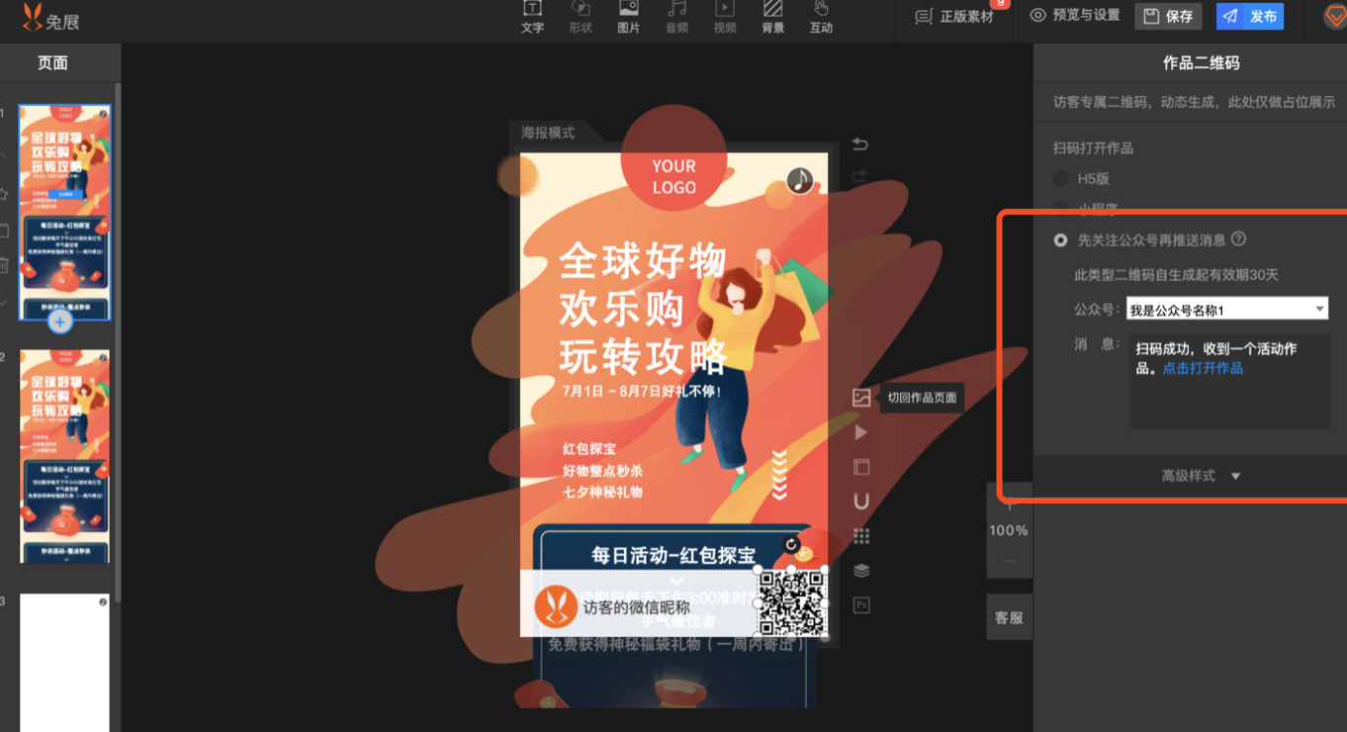Click the 扫码打开作品 label
The height and width of the screenshot is (732, 1347).
tap(1093, 148)
